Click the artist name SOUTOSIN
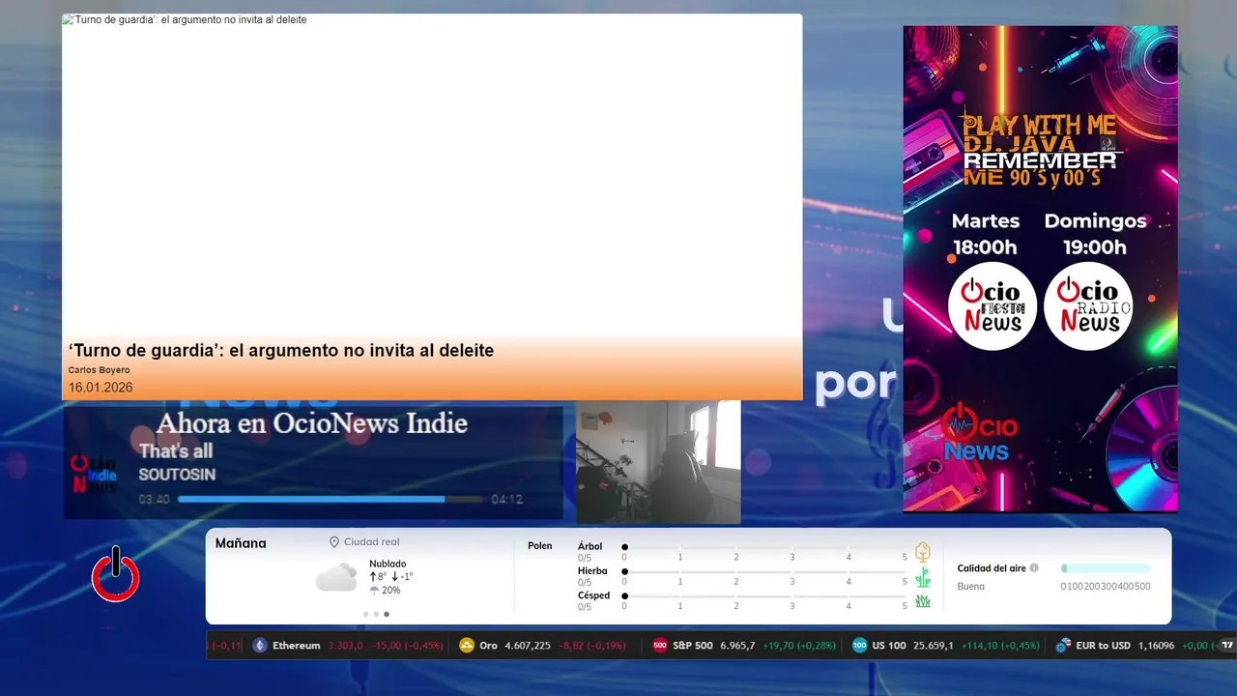The image size is (1237, 696). [x=177, y=475]
